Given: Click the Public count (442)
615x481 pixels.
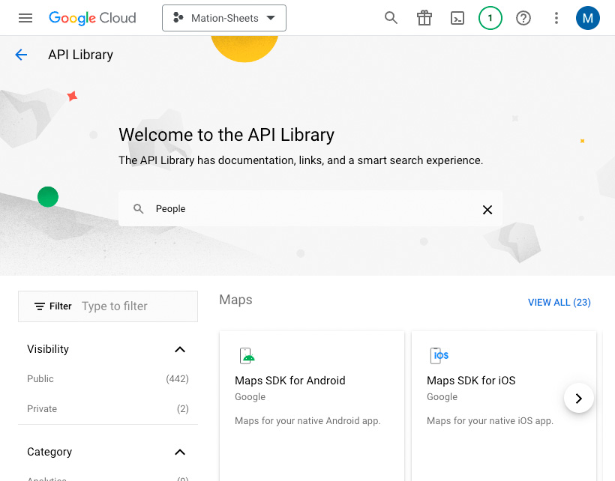Looking at the screenshot, I should pos(177,379).
